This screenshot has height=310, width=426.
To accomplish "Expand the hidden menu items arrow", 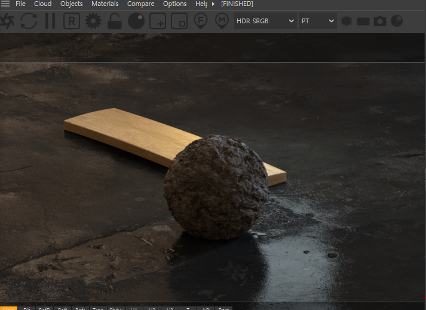I will tap(213, 4).
